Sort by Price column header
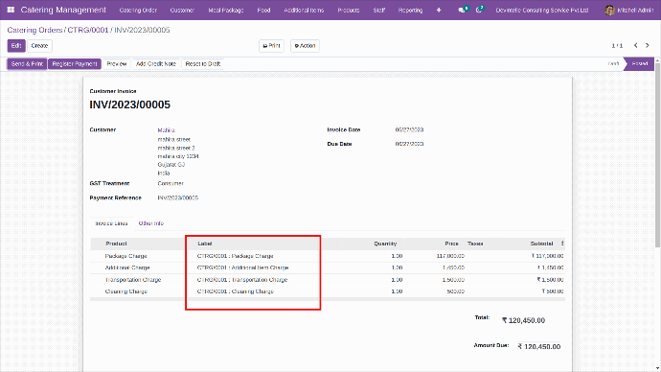This screenshot has height=372, width=661. [451, 244]
